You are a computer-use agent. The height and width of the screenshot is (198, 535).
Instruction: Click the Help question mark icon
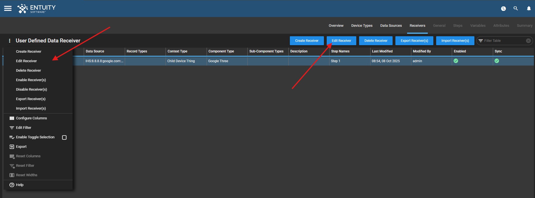(12, 185)
